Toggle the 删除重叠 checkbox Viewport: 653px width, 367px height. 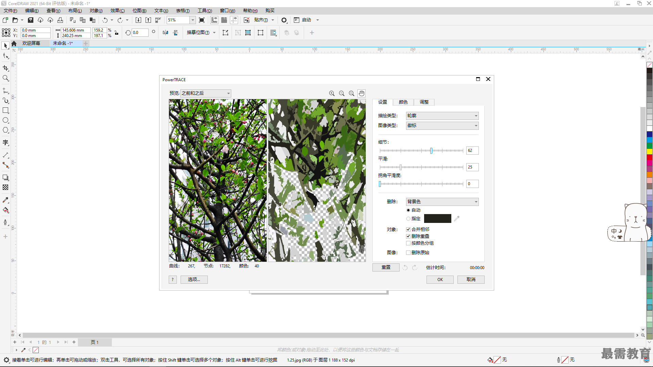coord(408,236)
